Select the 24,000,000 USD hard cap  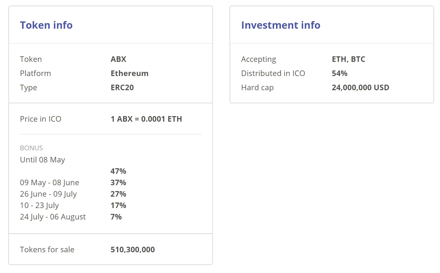361,87
